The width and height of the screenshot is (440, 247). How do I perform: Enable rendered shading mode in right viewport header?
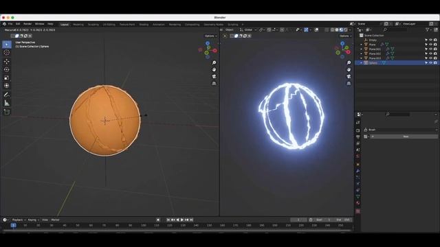346,30
